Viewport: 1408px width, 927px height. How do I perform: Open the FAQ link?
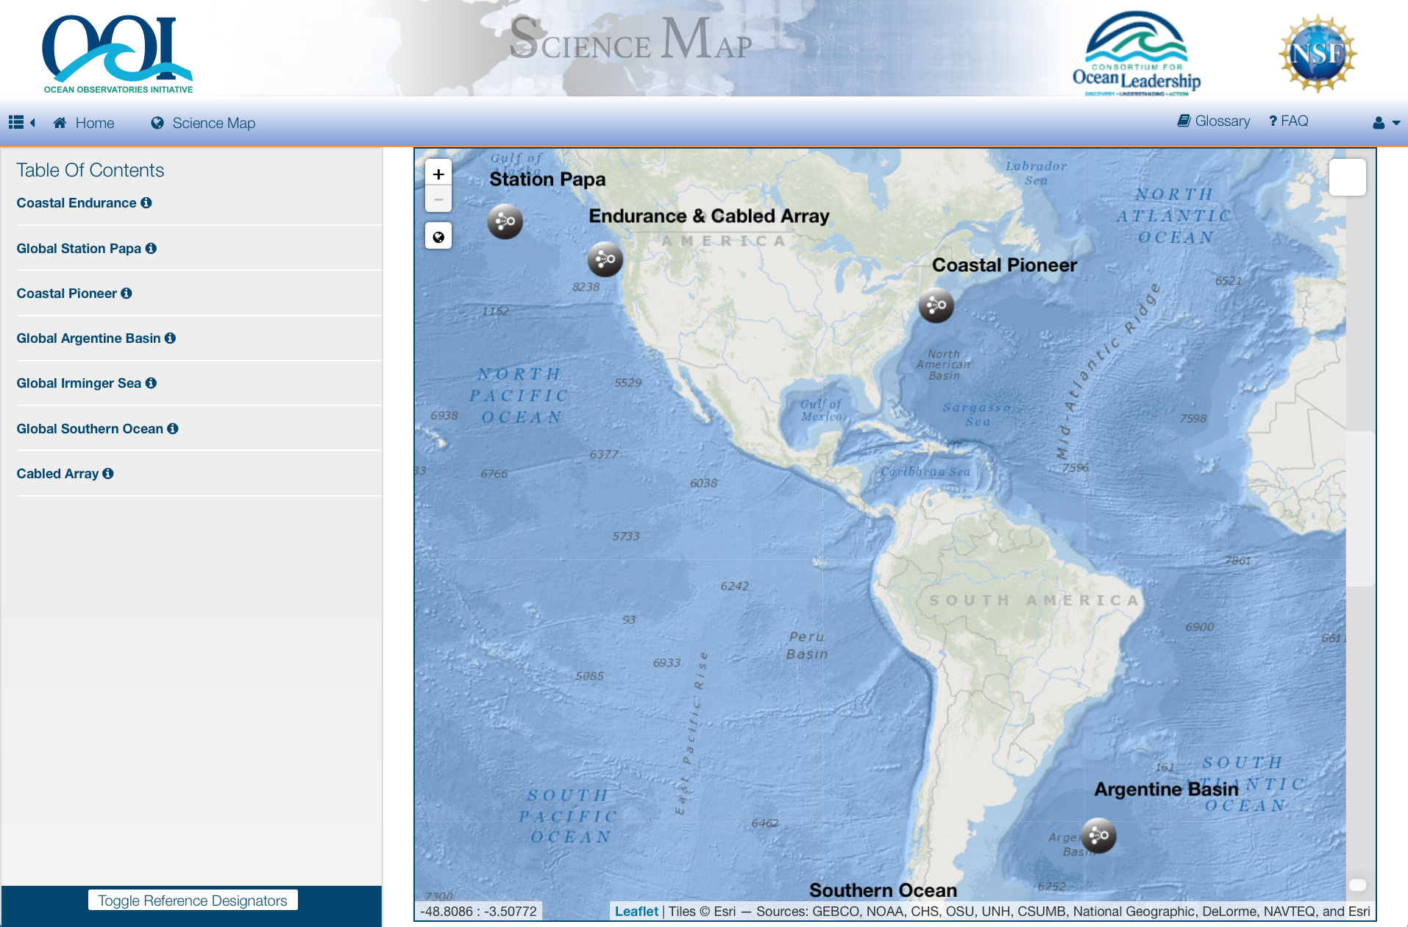(1289, 121)
